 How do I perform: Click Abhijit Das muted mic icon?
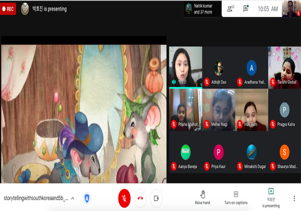[x=207, y=82]
